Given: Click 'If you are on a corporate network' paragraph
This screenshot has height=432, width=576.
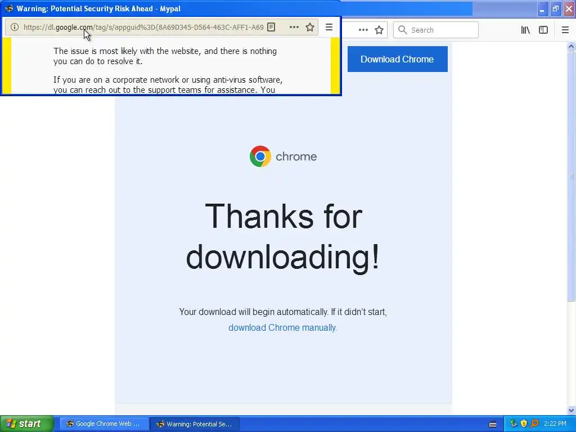Looking at the screenshot, I should pyautogui.click(x=168, y=85).
